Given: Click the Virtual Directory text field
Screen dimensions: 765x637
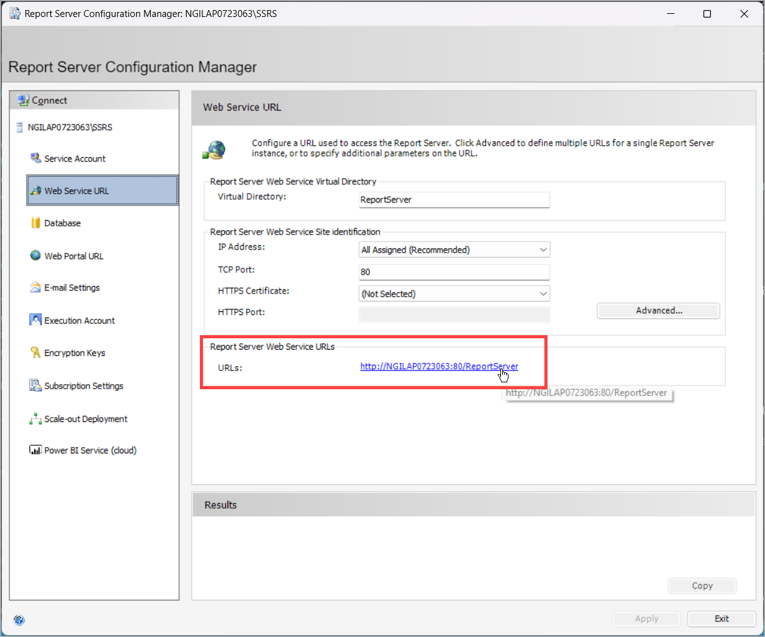Looking at the screenshot, I should (x=454, y=199).
